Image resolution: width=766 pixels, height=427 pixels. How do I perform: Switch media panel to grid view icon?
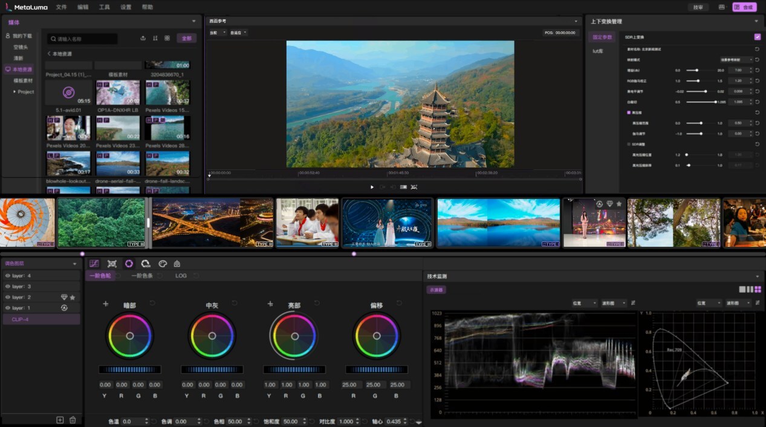(x=167, y=38)
